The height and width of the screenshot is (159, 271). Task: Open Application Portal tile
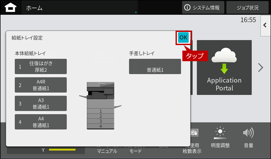[224, 68]
